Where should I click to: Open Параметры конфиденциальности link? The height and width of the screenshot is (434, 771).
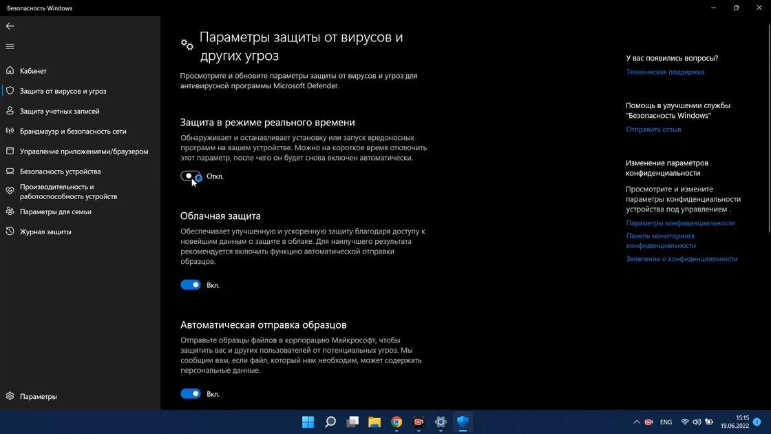[680, 223]
